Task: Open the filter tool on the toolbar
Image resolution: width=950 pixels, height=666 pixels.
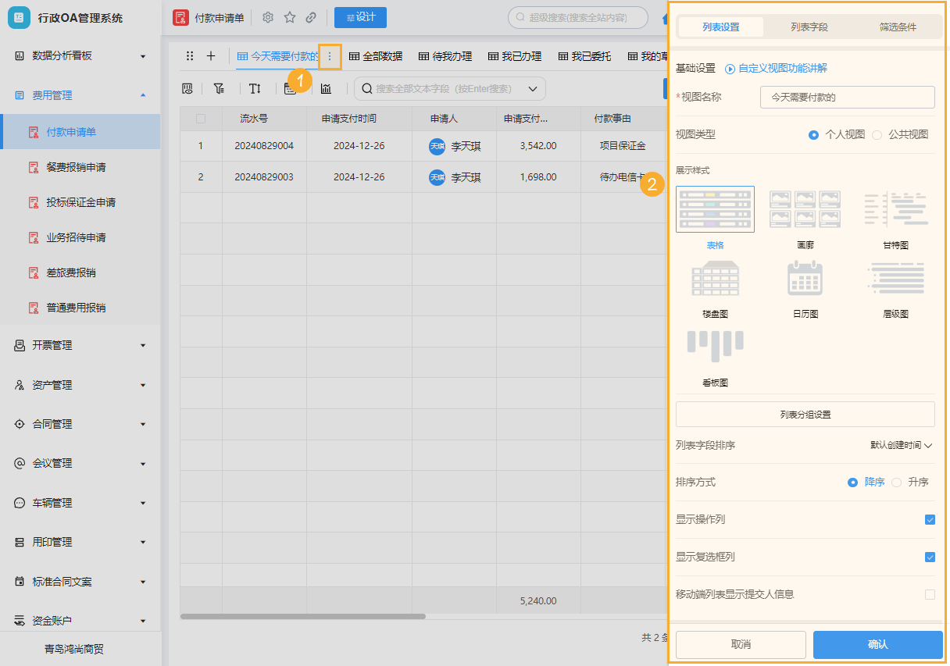Action: (x=220, y=88)
